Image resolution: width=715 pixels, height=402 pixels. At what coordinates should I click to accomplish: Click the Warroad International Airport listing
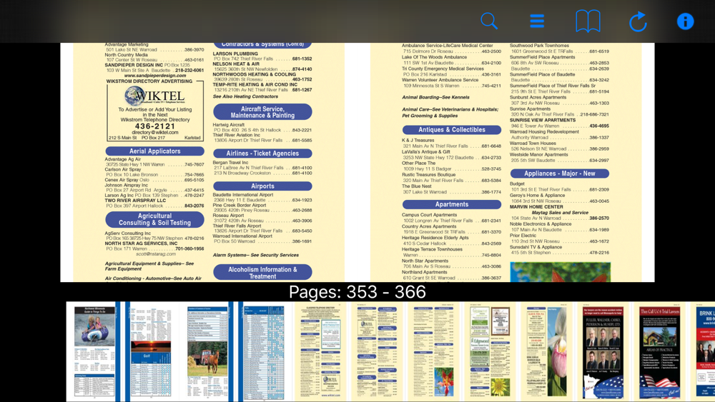(x=262, y=239)
